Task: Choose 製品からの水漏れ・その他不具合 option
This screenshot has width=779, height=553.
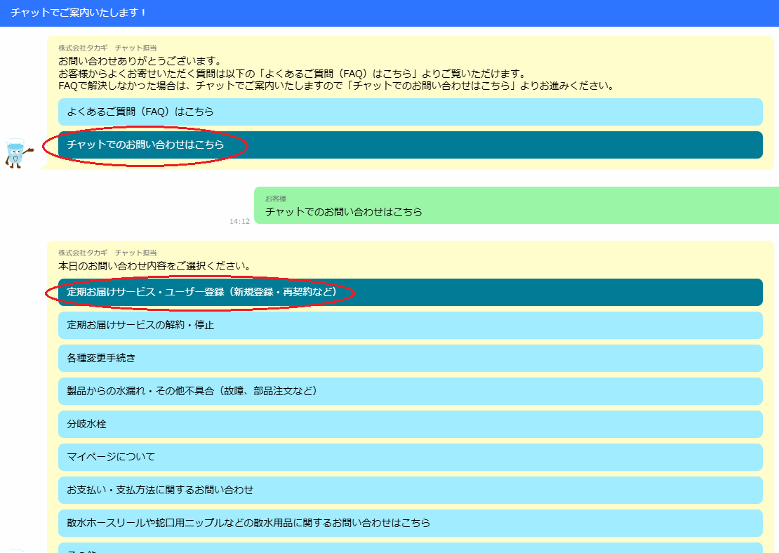Action: [x=410, y=391]
